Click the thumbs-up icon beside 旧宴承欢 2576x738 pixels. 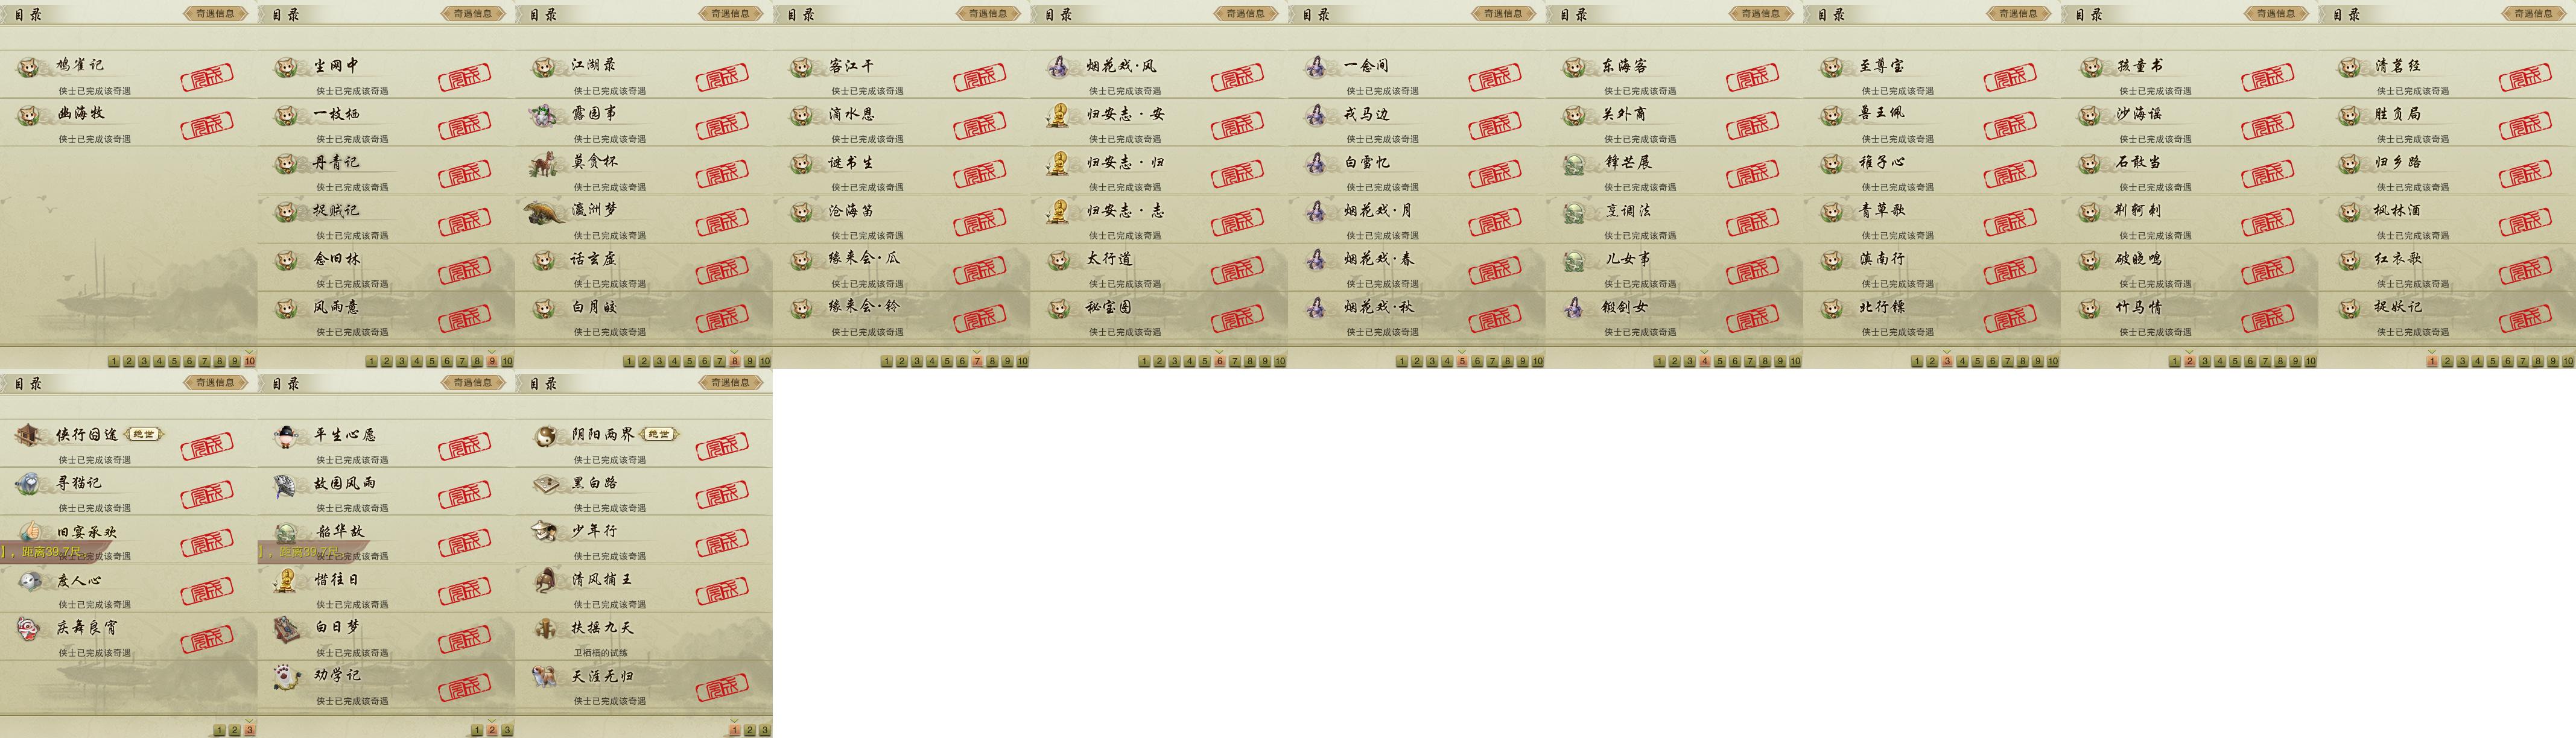point(30,532)
